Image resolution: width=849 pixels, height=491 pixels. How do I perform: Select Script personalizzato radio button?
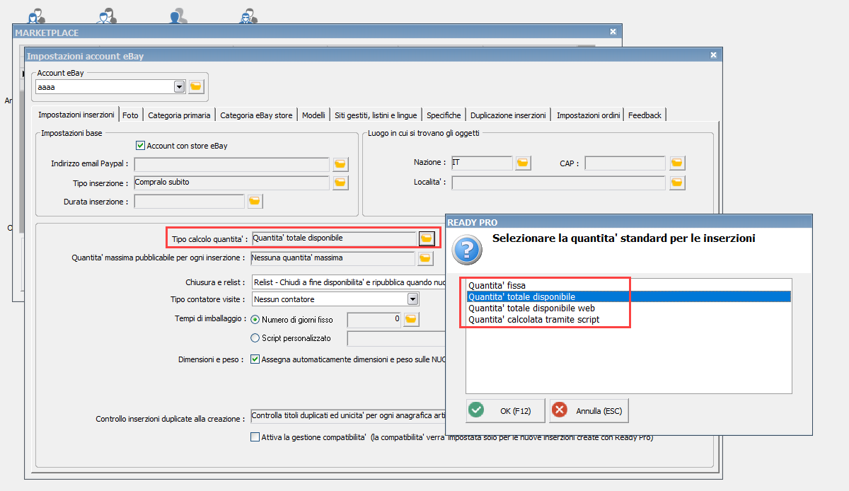(255, 338)
